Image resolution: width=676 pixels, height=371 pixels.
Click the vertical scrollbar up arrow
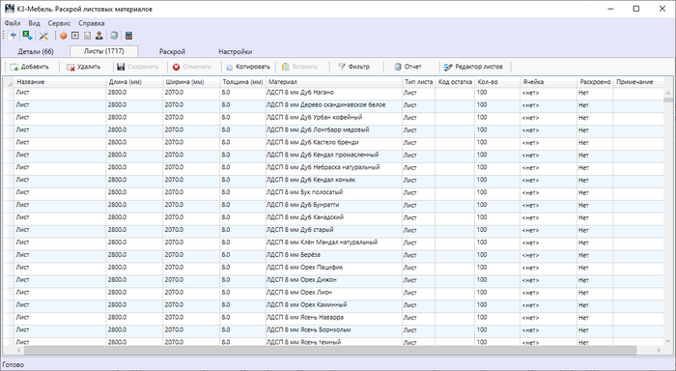(x=668, y=93)
